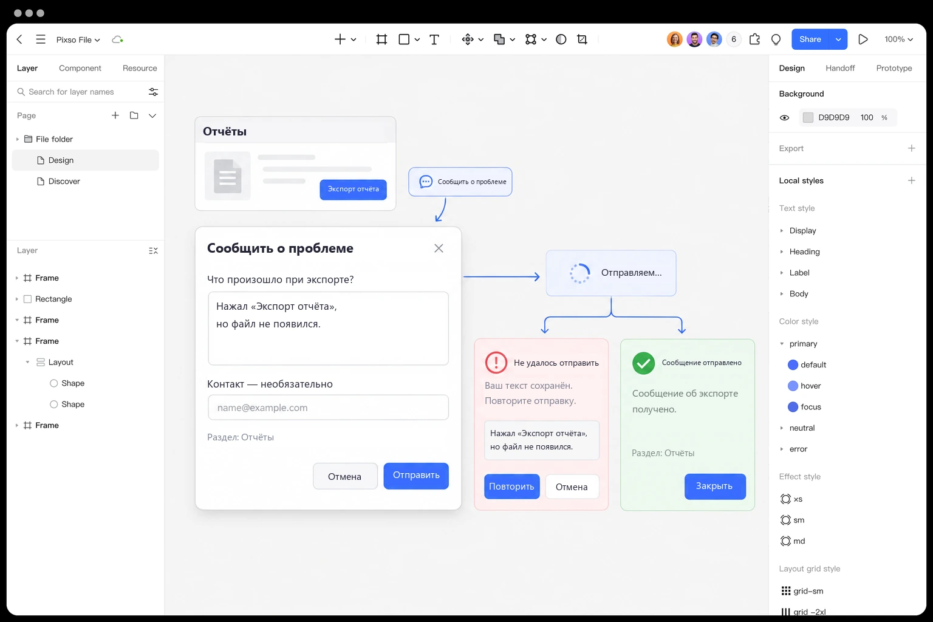The height and width of the screenshot is (622, 933).
Task: Click the Share button
Action: (x=810, y=39)
